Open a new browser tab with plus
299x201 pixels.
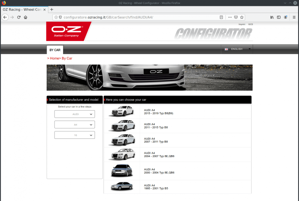[52, 10]
